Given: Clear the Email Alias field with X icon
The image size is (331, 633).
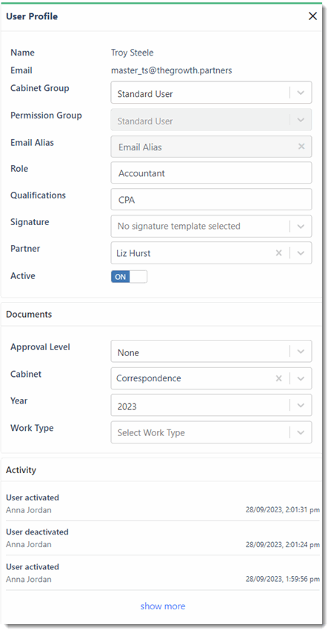Looking at the screenshot, I should pos(301,147).
